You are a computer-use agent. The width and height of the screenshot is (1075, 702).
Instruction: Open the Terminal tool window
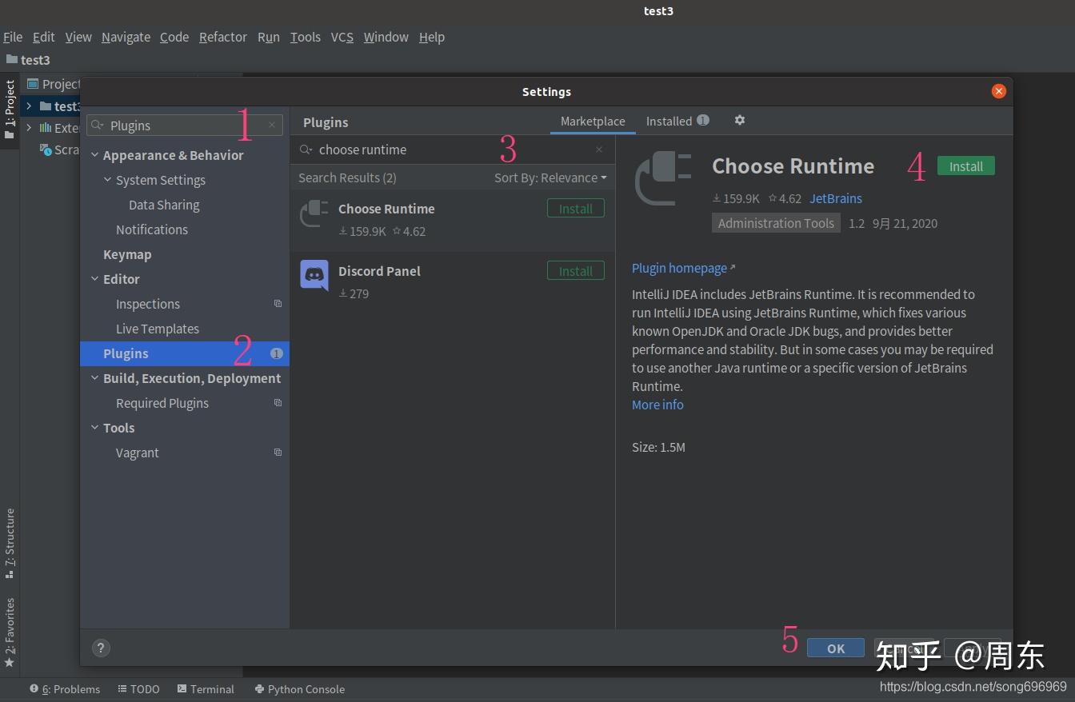click(x=206, y=689)
